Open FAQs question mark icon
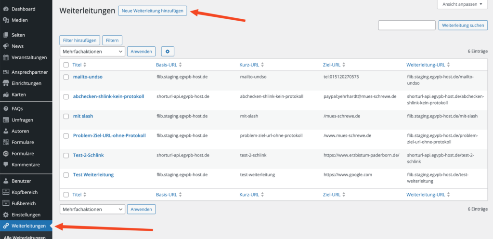The width and height of the screenshot is (493, 239). (x=6, y=109)
